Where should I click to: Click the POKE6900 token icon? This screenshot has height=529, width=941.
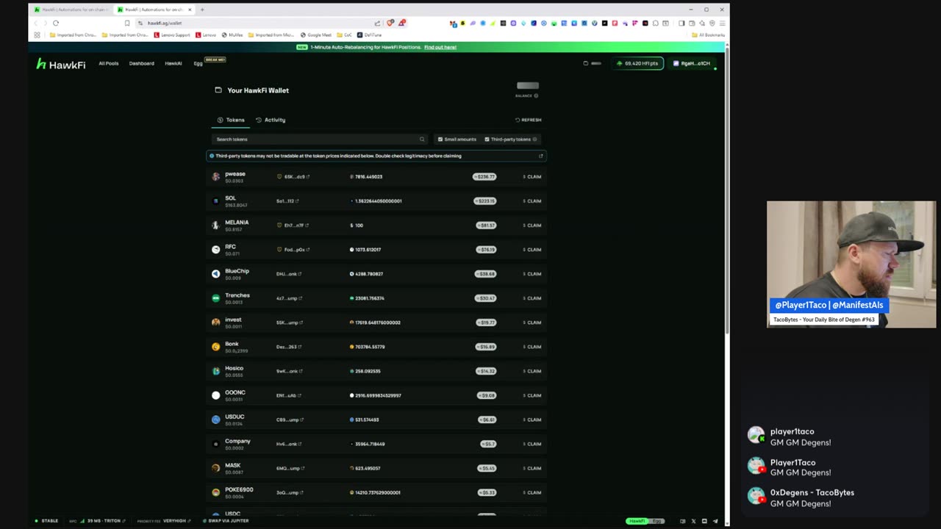(215, 492)
